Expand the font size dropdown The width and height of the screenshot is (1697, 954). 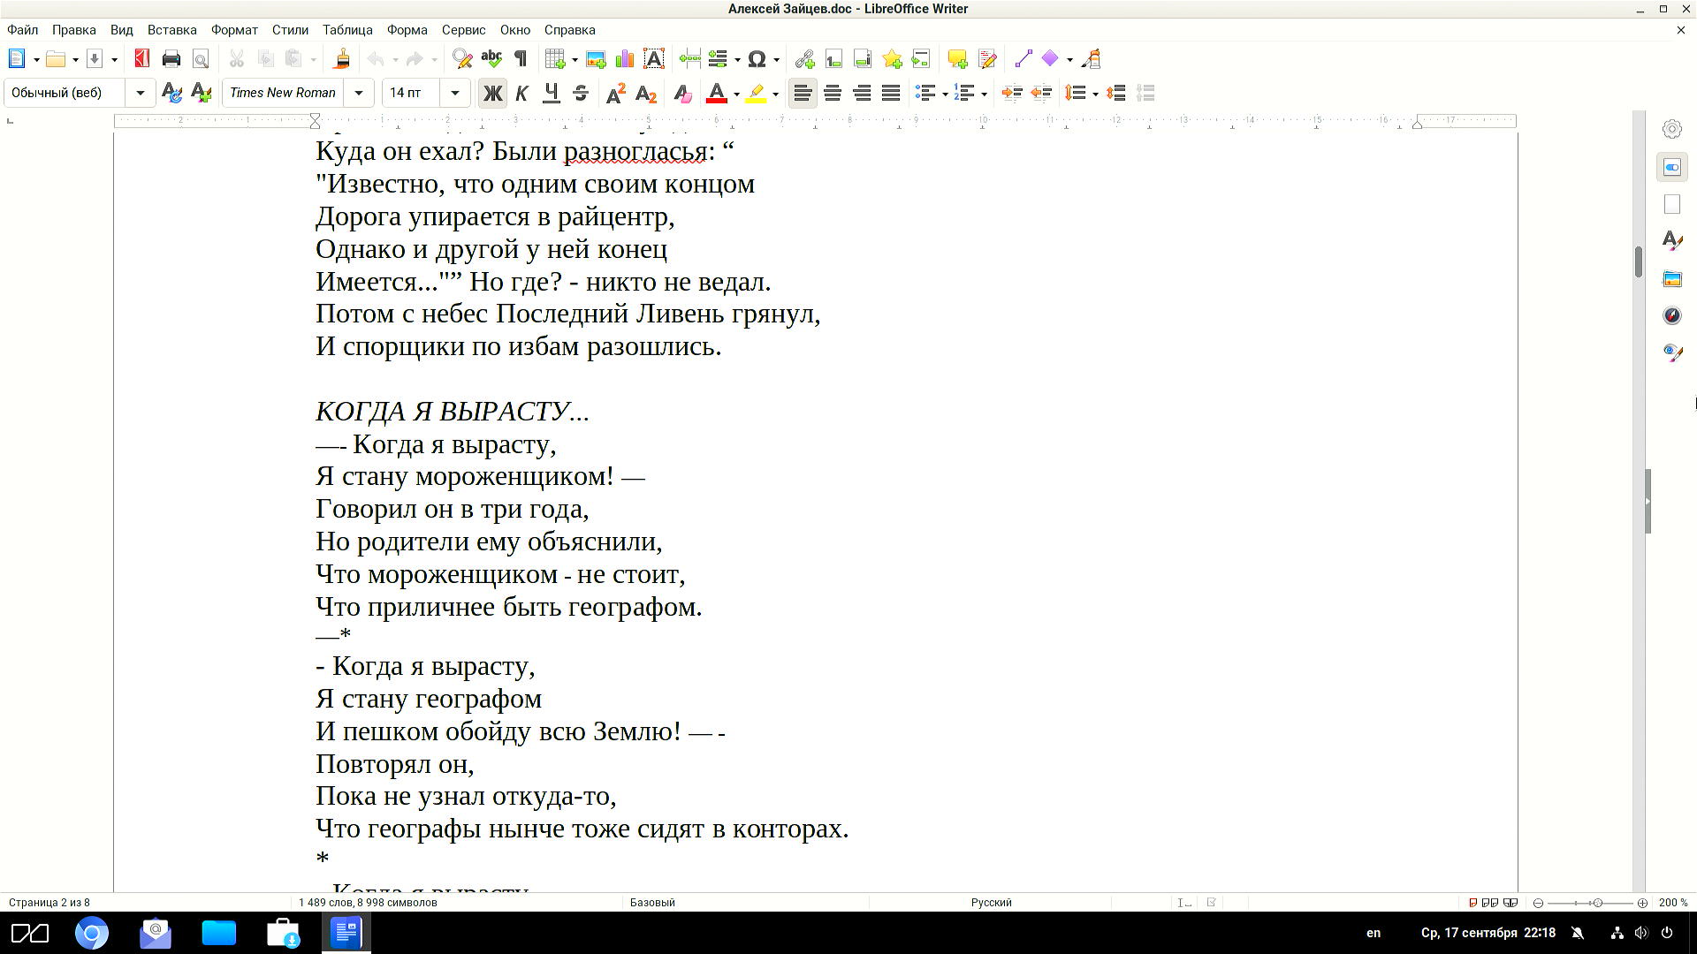(455, 93)
